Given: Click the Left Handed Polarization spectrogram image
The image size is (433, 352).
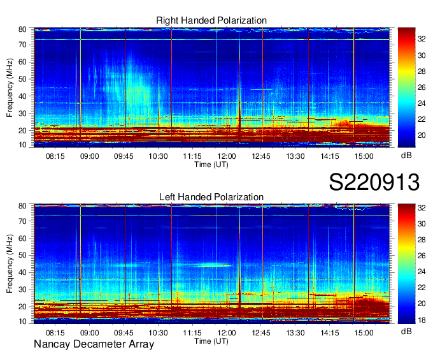Looking at the screenshot, I should [211, 264].
